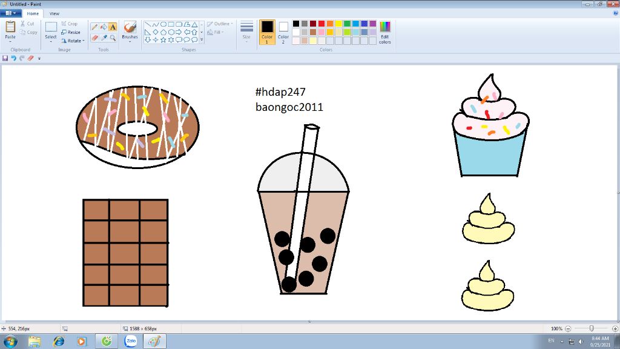
Task: Choose the Left arrow shape
Action: (x=186, y=32)
